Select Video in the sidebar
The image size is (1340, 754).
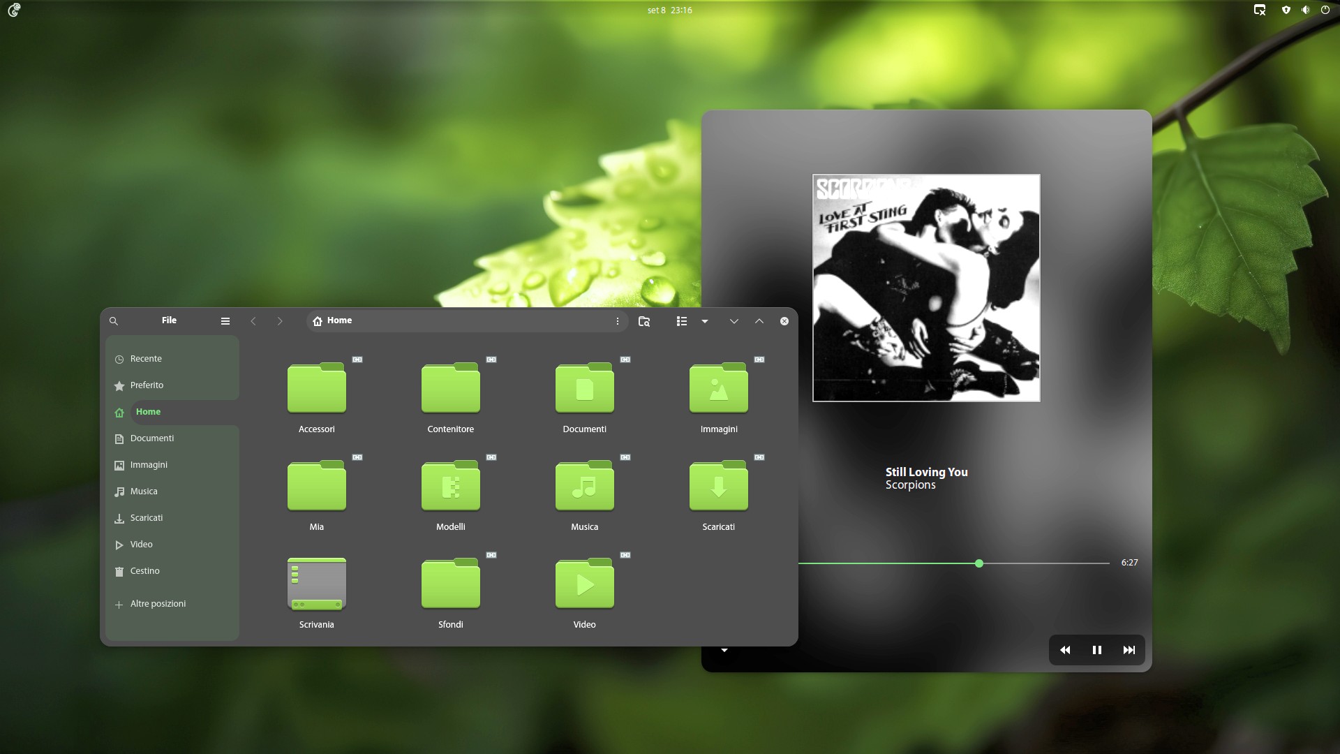[172, 545]
